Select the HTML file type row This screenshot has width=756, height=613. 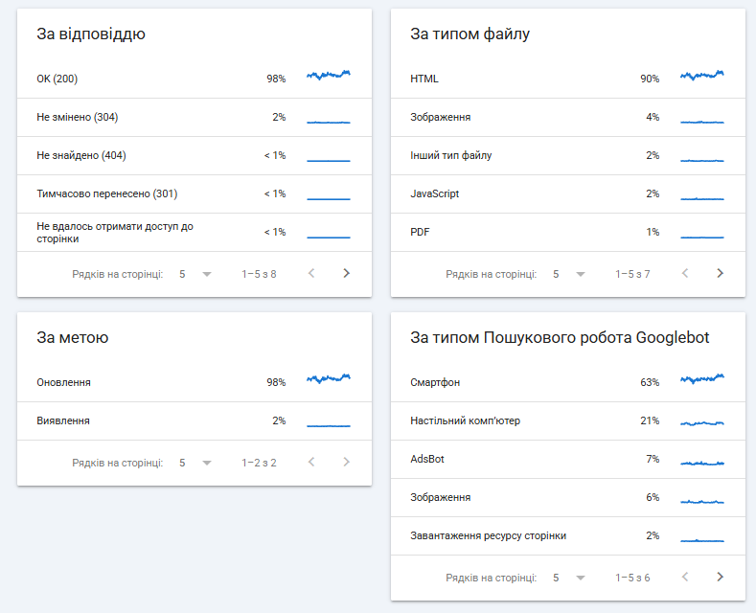tap(568, 79)
